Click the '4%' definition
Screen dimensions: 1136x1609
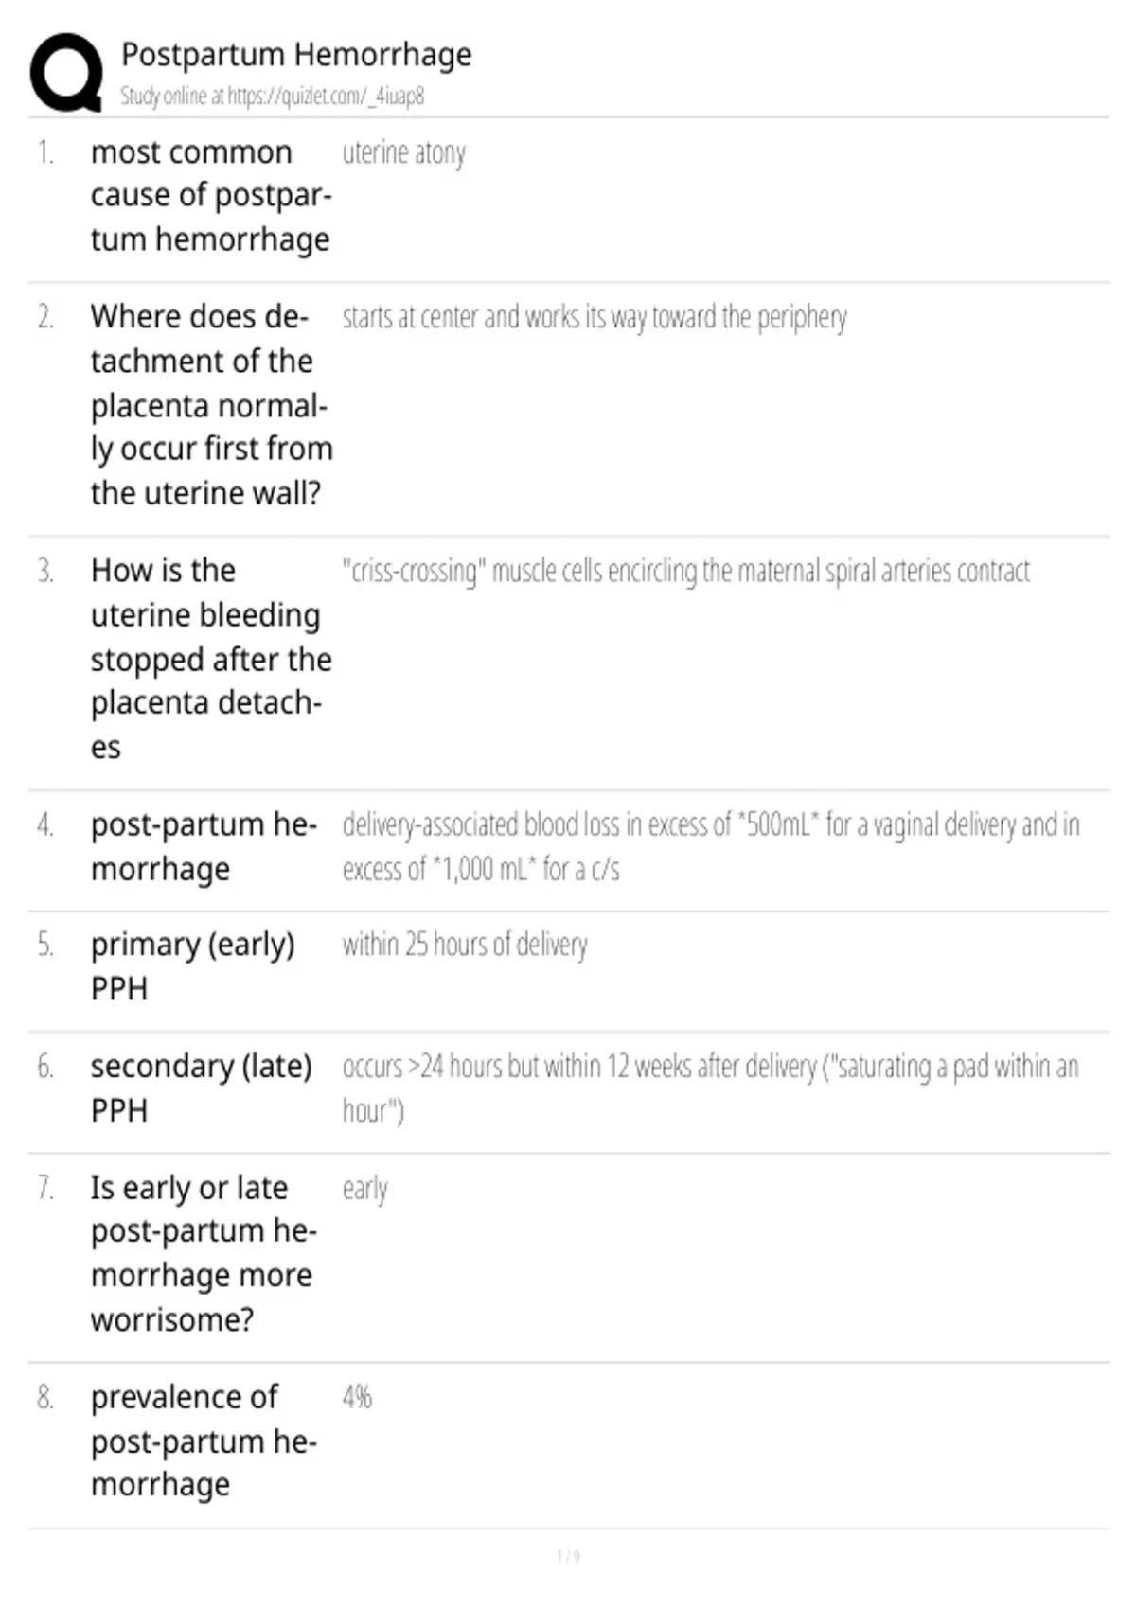[x=357, y=1397]
